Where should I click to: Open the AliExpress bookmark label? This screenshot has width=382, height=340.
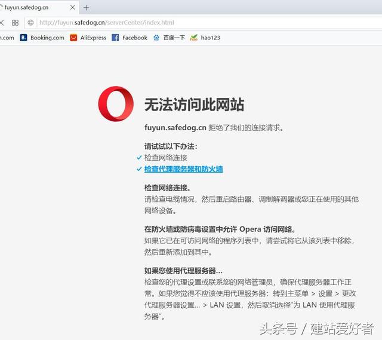(93, 38)
